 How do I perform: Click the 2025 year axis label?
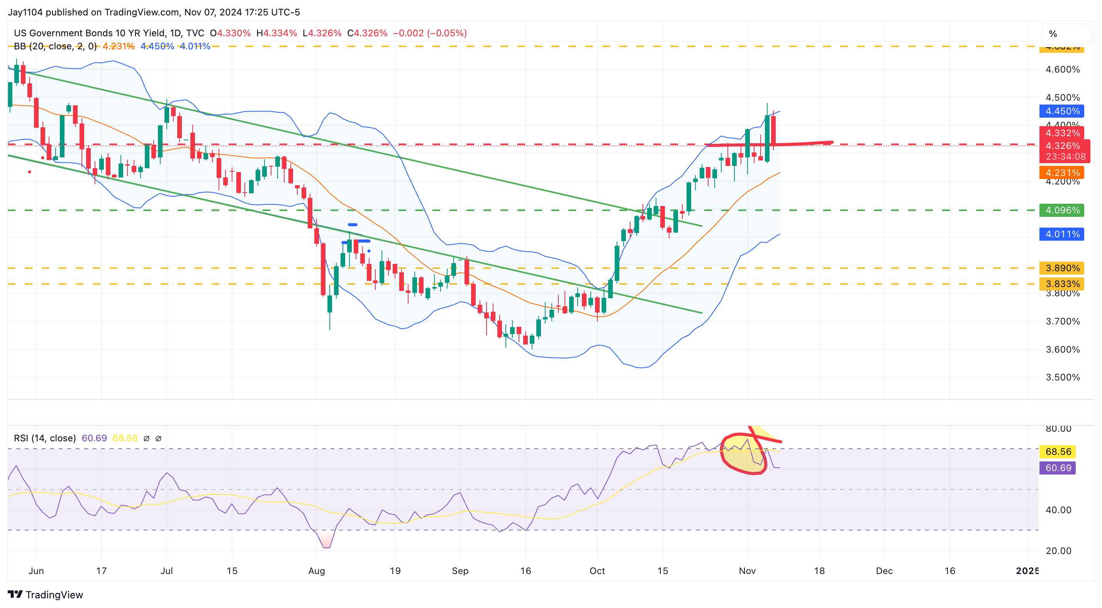pyautogui.click(x=1027, y=571)
